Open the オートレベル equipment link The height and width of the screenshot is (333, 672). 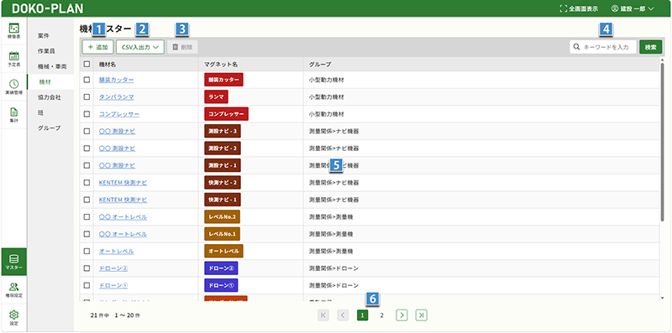pos(116,252)
